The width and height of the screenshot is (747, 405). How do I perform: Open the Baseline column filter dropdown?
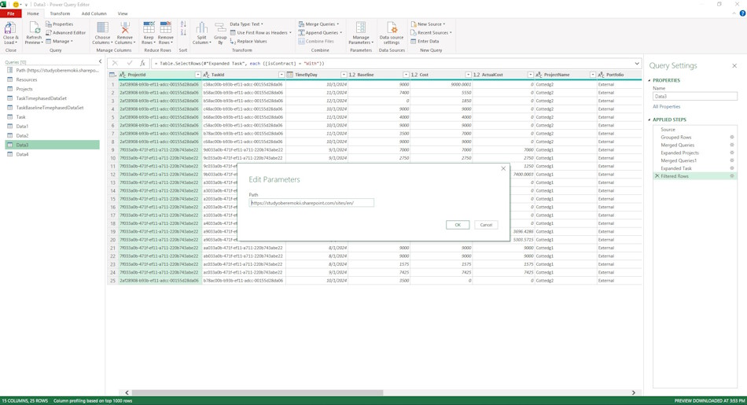pyautogui.click(x=406, y=75)
